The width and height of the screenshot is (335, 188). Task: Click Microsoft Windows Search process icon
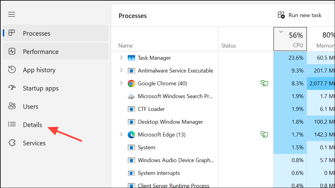tap(131, 96)
